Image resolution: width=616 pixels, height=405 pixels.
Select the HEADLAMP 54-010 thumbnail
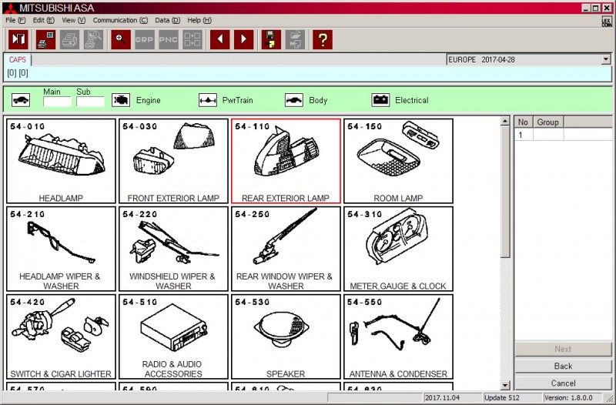click(x=61, y=161)
